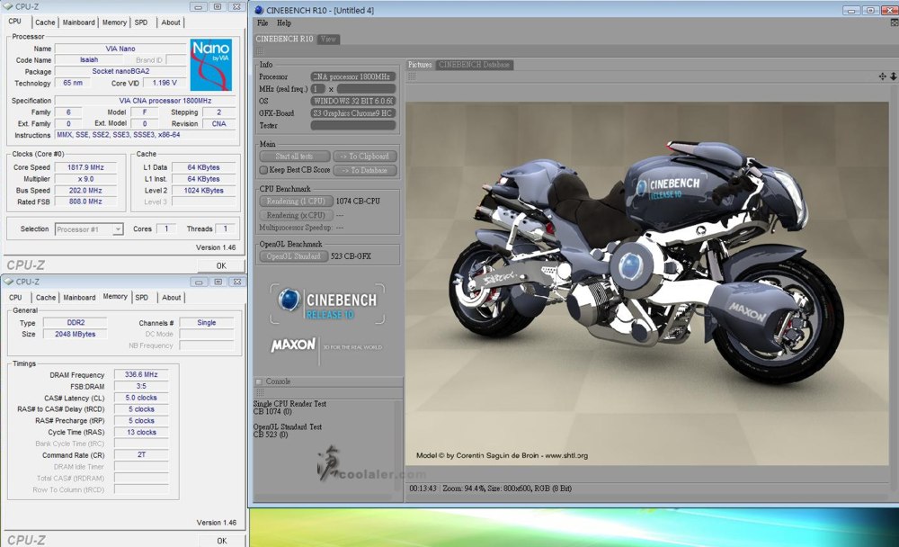Close the bottom CPU-Z window
This screenshot has height=547, width=899.
pyautogui.click(x=236, y=282)
